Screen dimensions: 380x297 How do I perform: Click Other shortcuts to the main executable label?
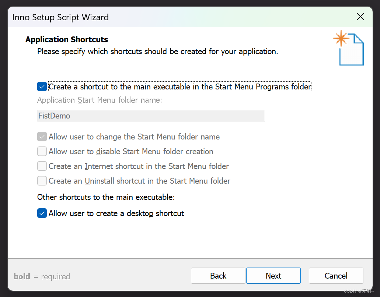tap(106, 197)
